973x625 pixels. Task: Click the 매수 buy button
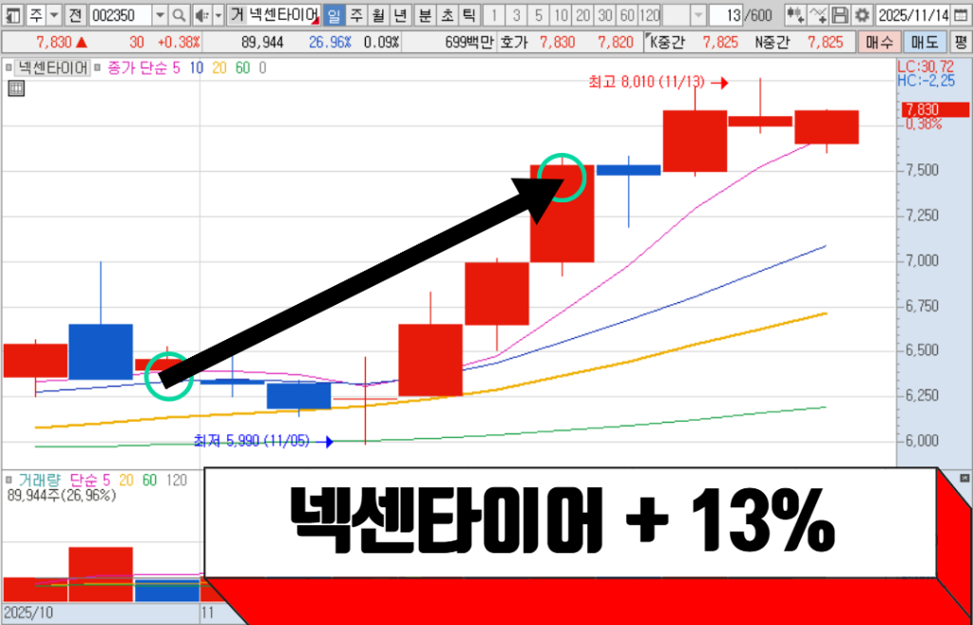pyautogui.click(x=876, y=42)
